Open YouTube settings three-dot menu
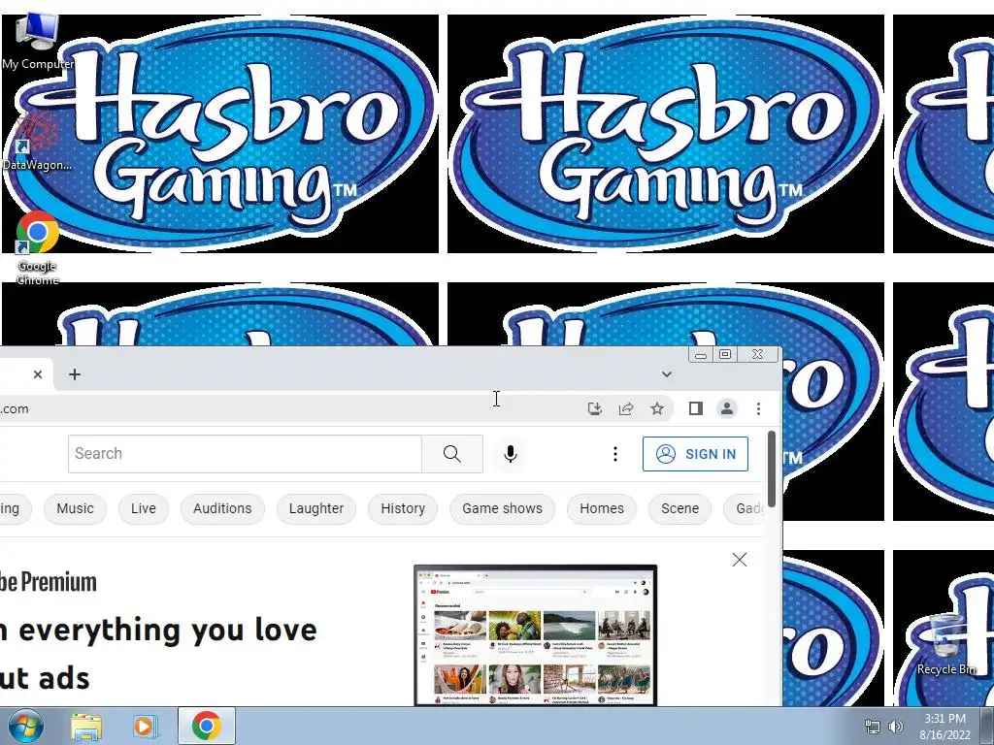994x745 pixels. (x=614, y=454)
